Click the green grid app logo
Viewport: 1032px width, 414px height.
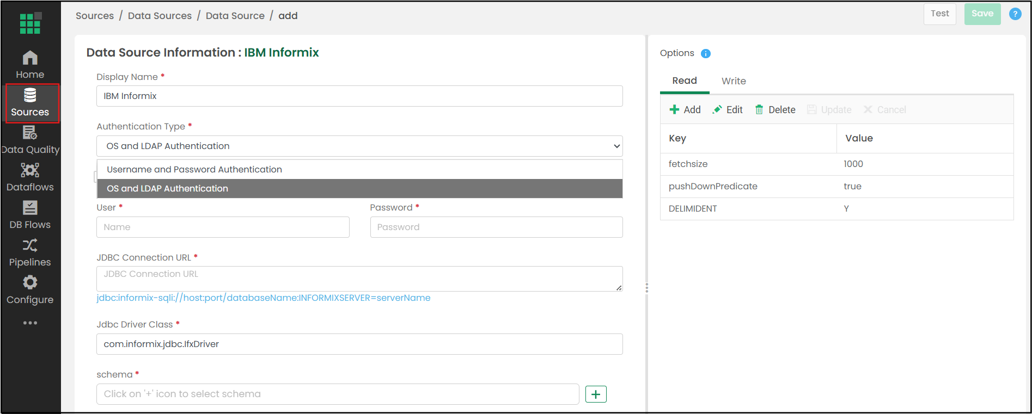pyautogui.click(x=30, y=23)
